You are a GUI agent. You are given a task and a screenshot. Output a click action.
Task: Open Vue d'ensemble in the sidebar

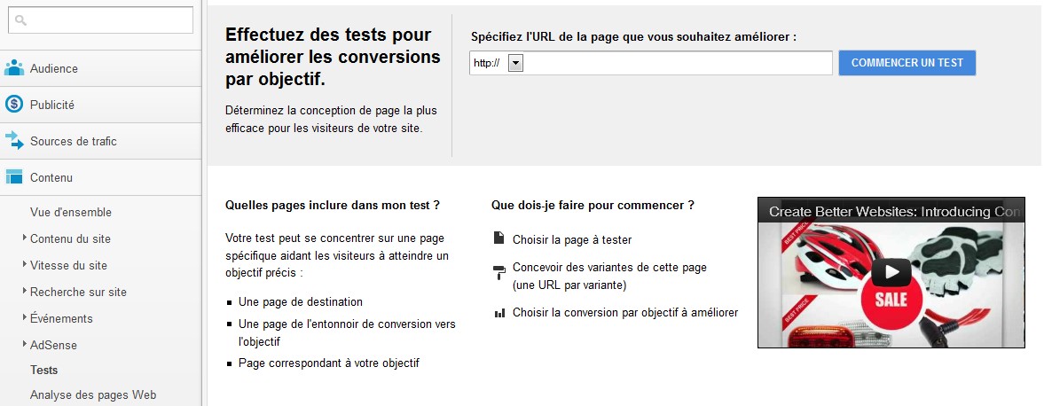[x=71, y=213]
